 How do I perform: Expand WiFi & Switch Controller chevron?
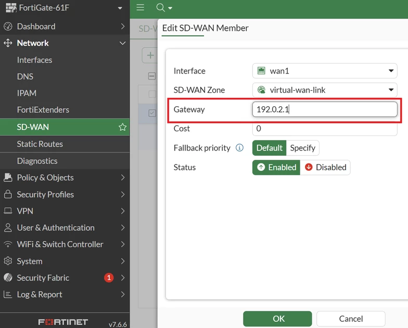point(123,244)
